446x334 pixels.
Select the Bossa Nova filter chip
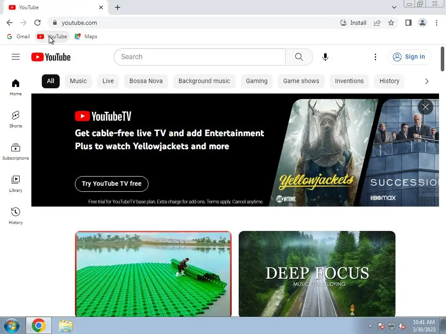pos(146,81)
